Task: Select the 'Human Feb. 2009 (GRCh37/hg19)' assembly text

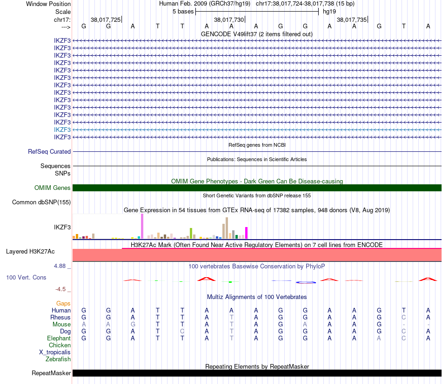Action: point(205,4)
